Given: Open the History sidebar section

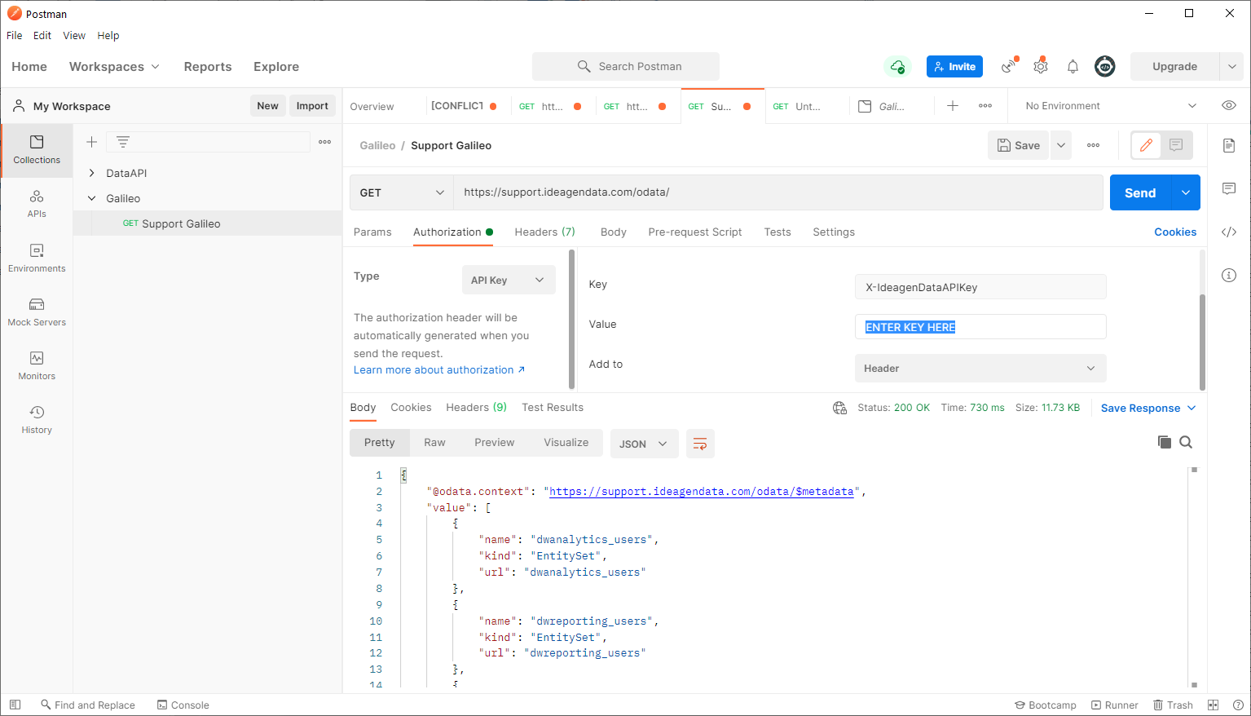Looking at the screenshot, I should (x=37, y=420).
